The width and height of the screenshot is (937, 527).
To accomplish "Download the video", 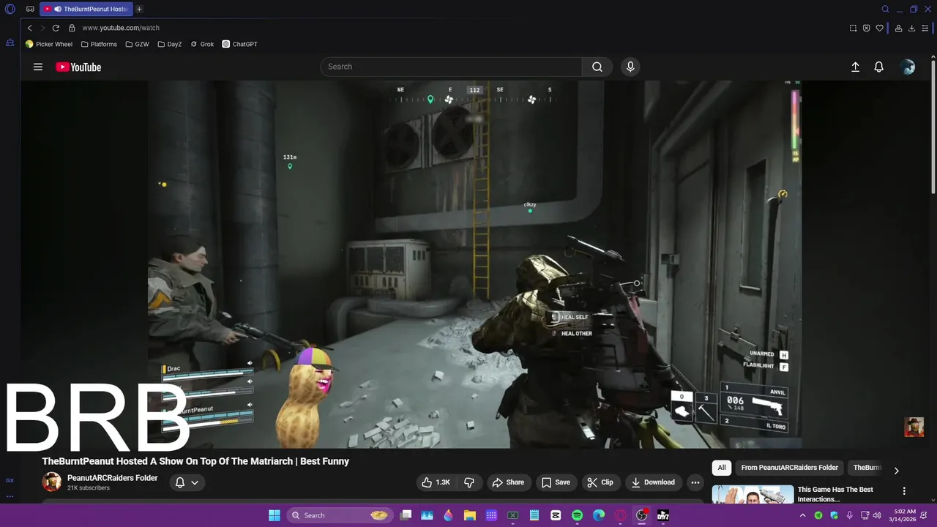I will 653,482.
